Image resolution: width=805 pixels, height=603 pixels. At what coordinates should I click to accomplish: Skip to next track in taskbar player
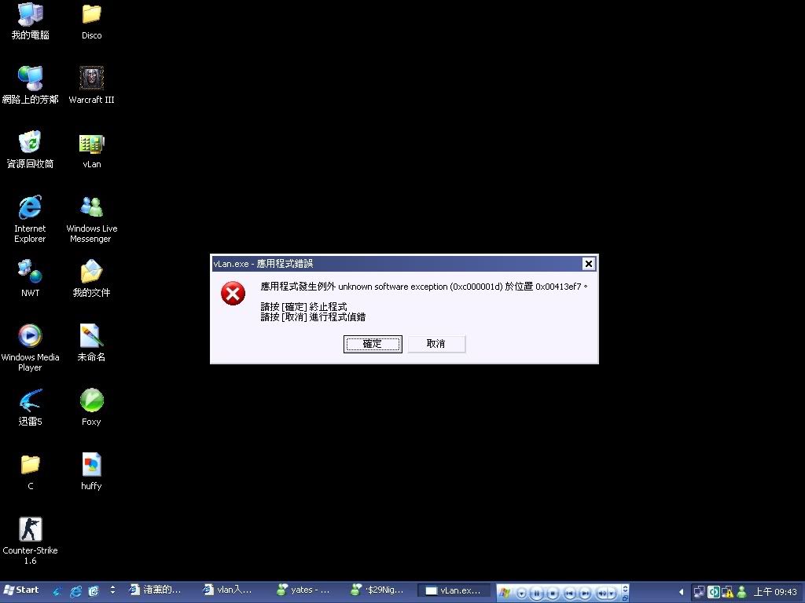[x=585, y=593]
